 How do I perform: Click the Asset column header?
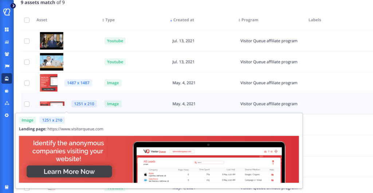42,20
